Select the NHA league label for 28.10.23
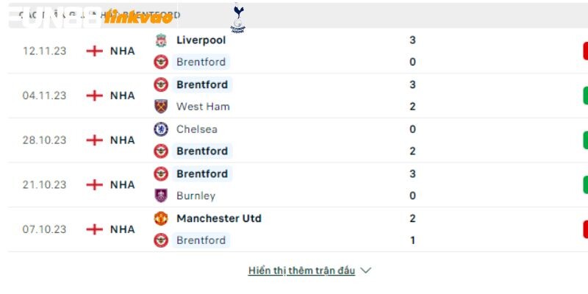588x294 pixels. tap(123, 140)
